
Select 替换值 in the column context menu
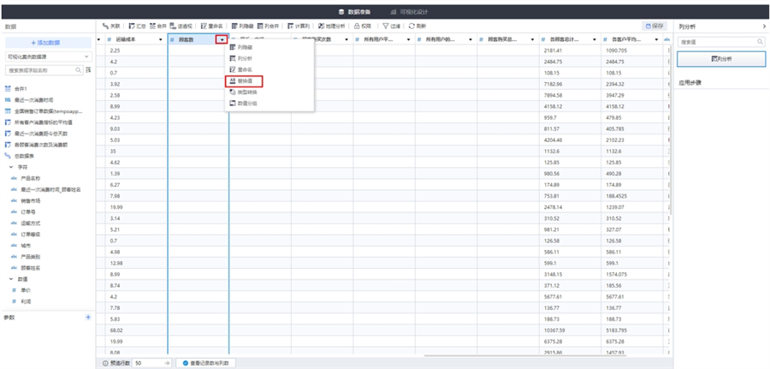[244, 80]
